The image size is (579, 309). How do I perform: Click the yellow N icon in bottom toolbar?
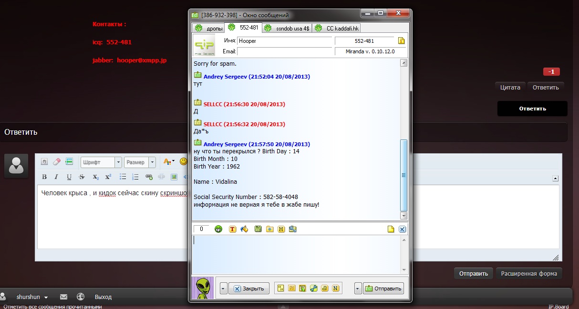click(x=336, y=288)
